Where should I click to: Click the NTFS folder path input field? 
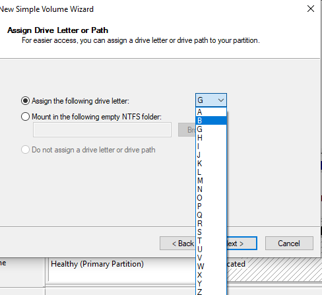tap(102, 130)
